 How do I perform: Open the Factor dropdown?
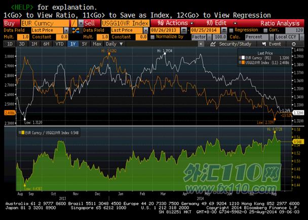tap(210, 37)
